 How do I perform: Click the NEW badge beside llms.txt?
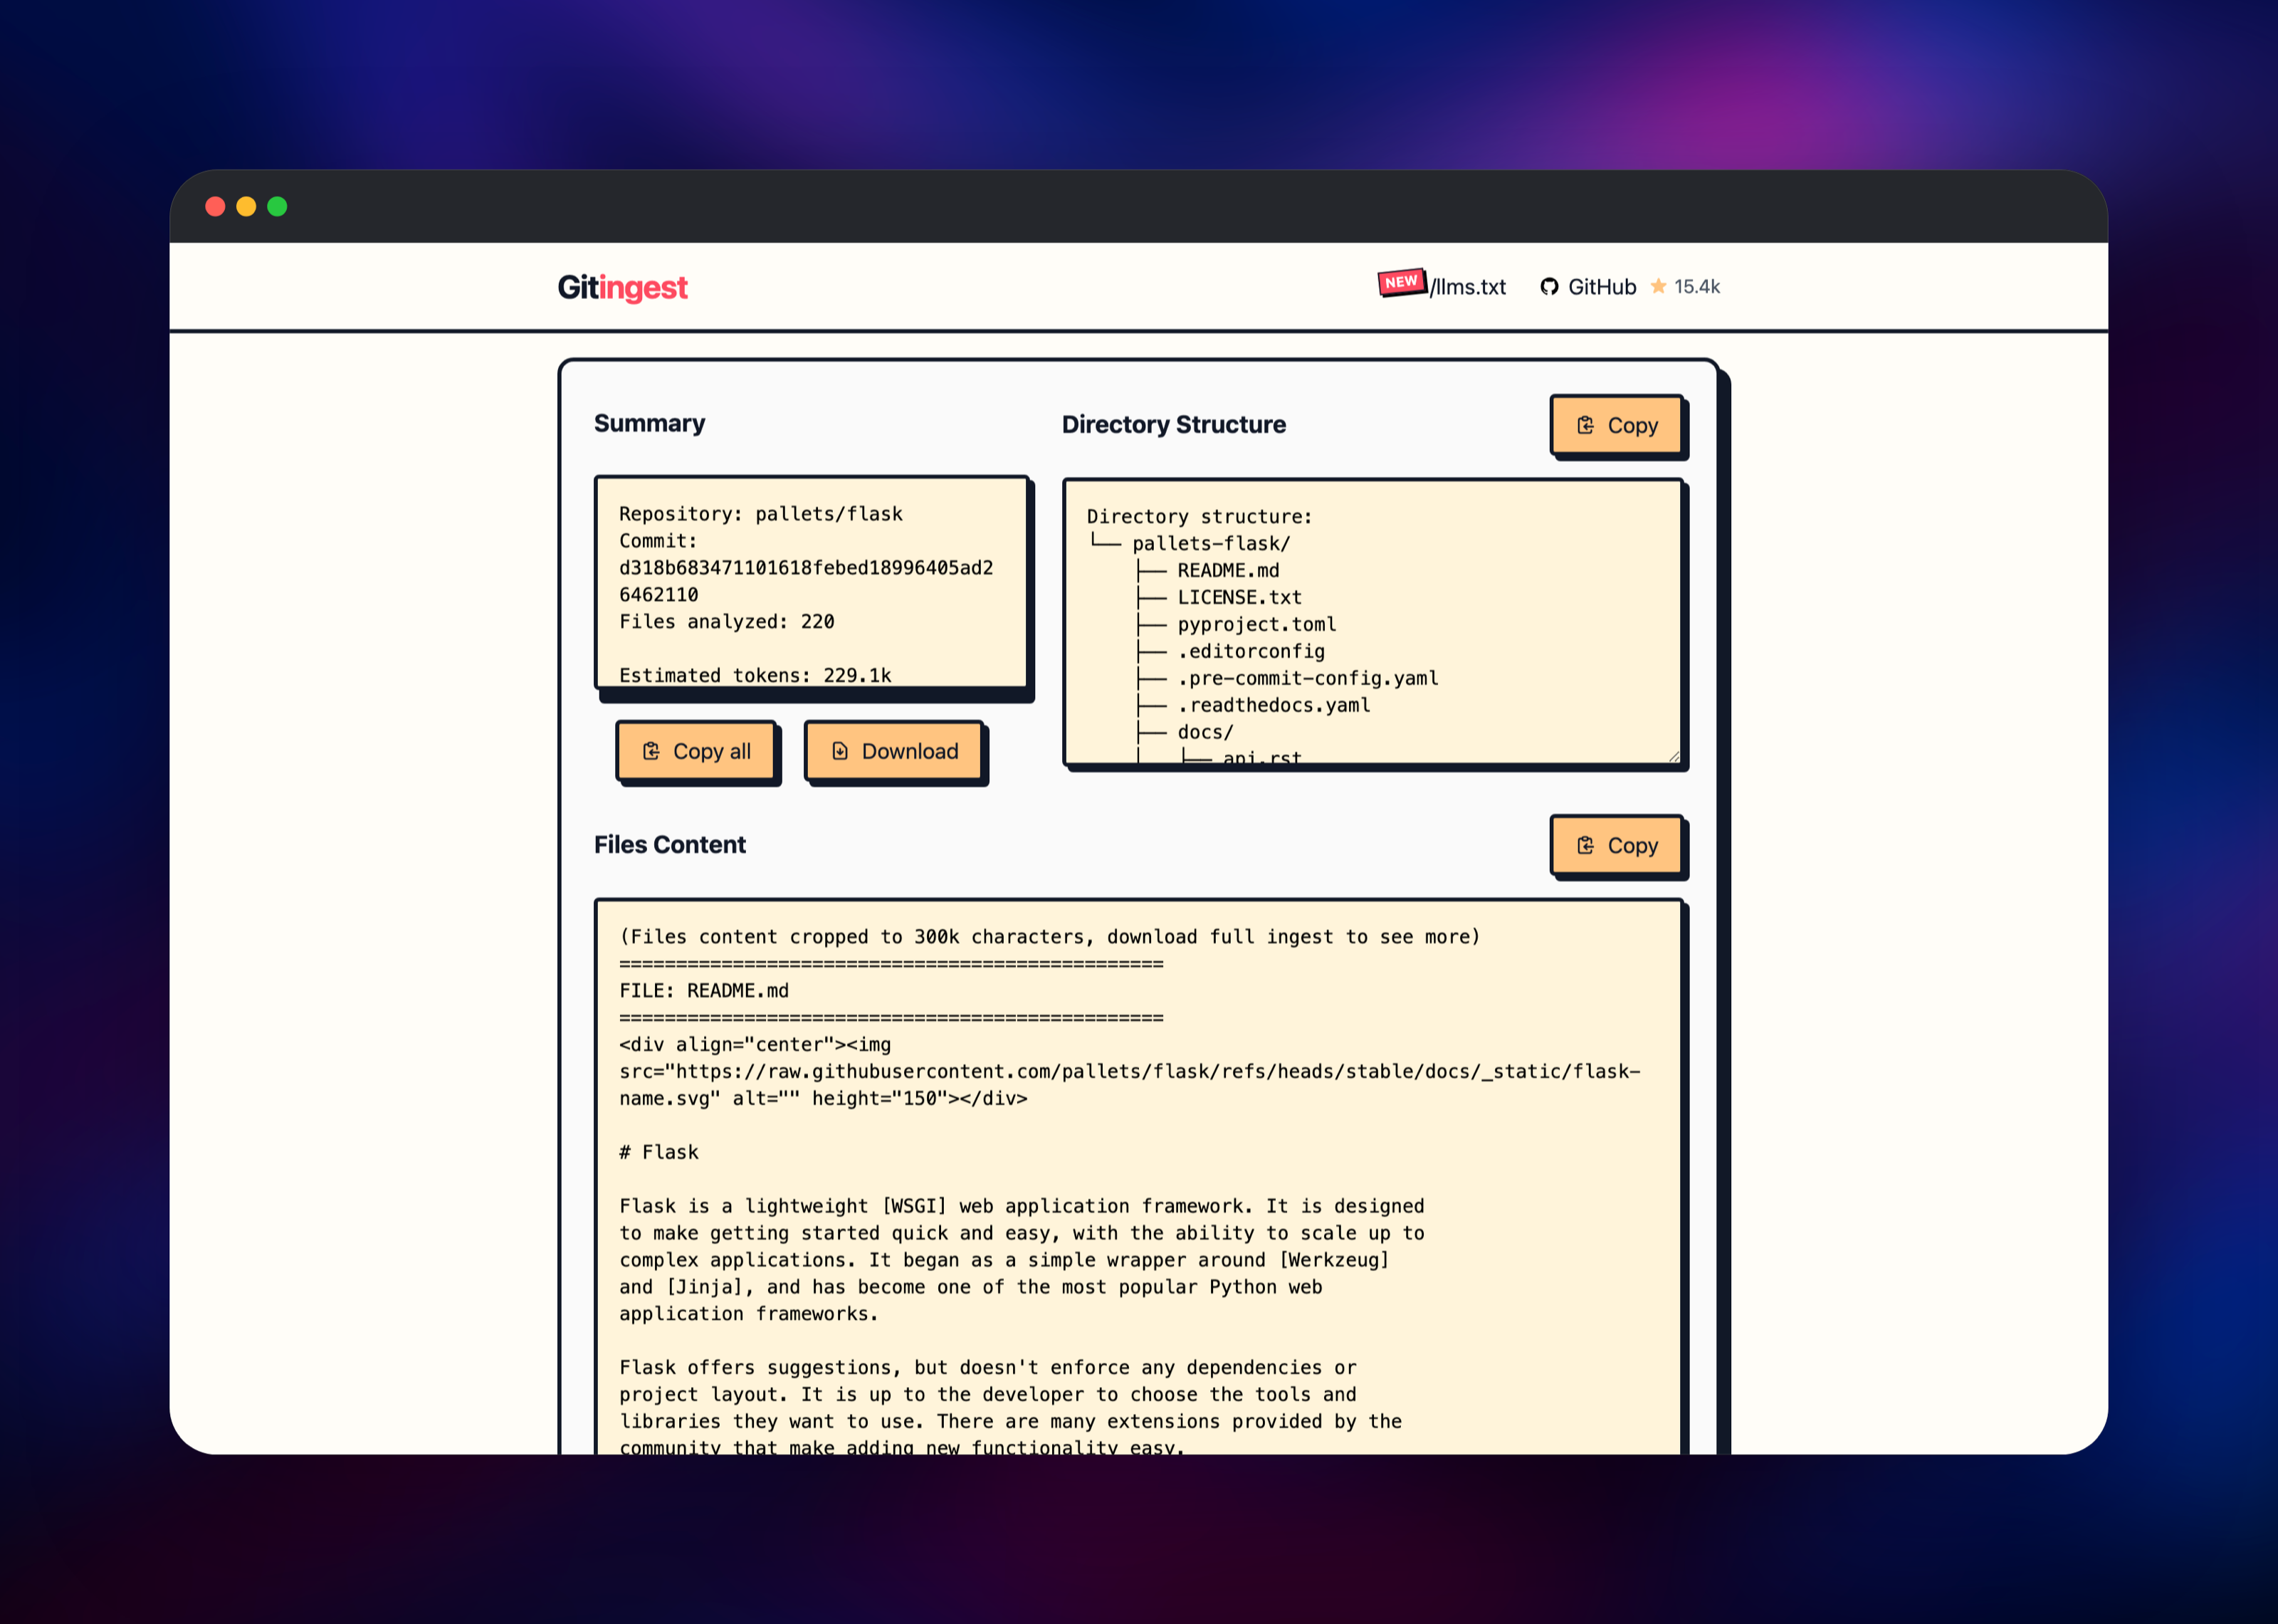1402,282
